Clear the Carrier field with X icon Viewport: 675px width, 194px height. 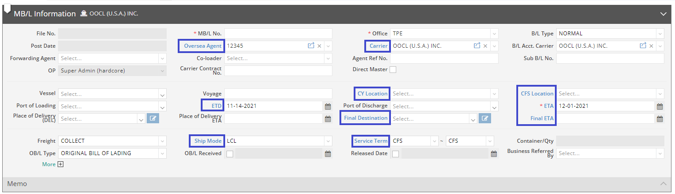(485, 46)
